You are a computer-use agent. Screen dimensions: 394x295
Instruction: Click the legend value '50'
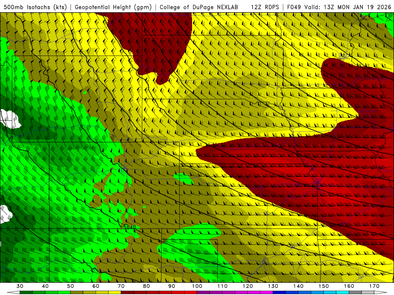70,286
